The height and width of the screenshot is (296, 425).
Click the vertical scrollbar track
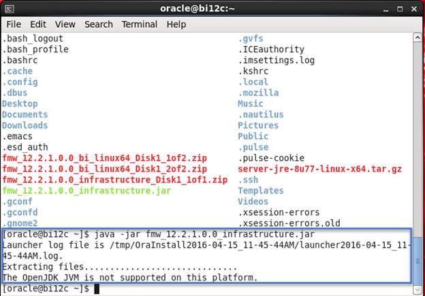click(x=416, y=136)
